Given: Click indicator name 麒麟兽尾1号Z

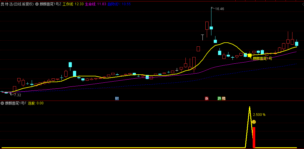Looking at the screenshot, I should [50, 4].
